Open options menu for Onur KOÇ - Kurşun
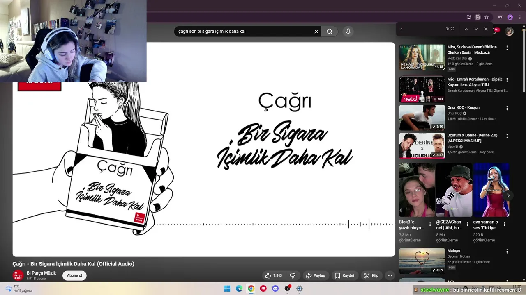 [507, 108]
